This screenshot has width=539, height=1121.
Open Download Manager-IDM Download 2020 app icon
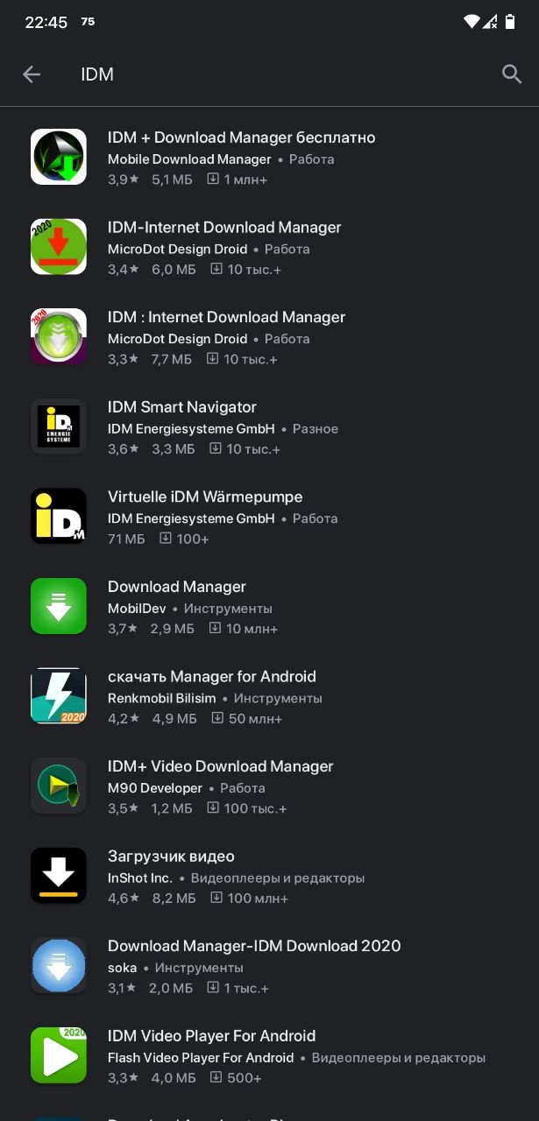pyautogui.click(x=59, y=965)
